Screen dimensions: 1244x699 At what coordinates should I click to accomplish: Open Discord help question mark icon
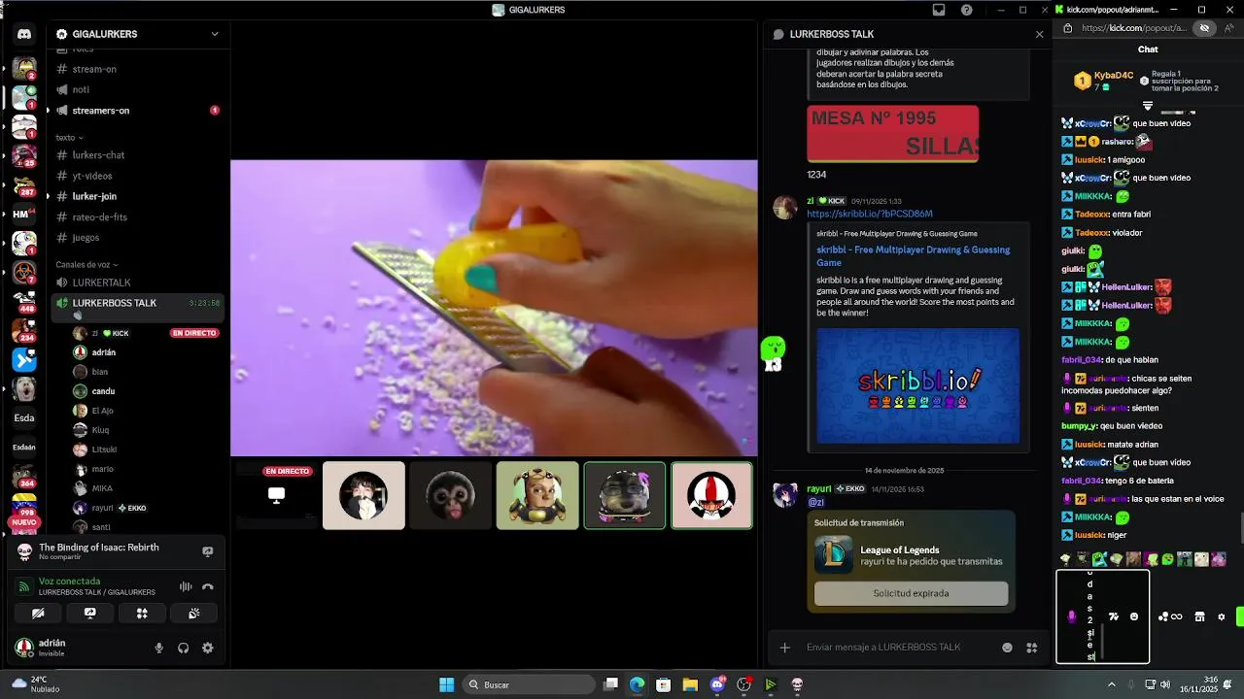pyautogui.click(x=967, y=10)
